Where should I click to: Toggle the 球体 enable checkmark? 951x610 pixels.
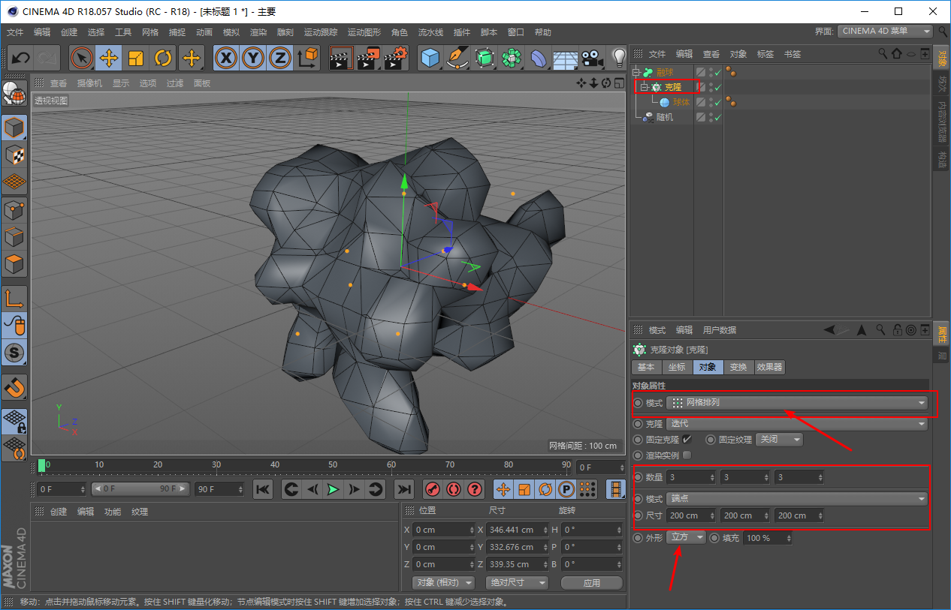(x=718, y=103)
